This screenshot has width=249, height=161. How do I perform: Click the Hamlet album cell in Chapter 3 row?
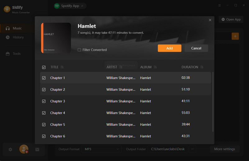[145, 101]
